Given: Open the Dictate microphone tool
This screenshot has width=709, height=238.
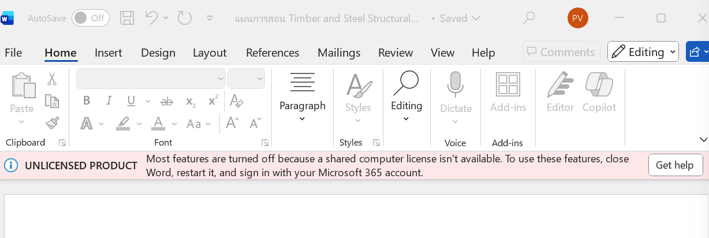Looking at the screenshot, I should (x=456, y=92).
